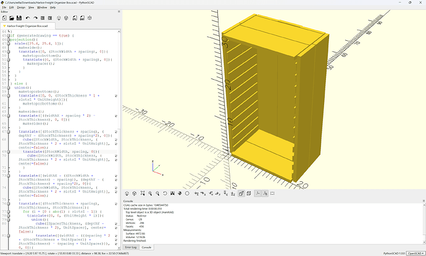
Task: Collapse the fold marker at line 45
Action: coord(9,36)
